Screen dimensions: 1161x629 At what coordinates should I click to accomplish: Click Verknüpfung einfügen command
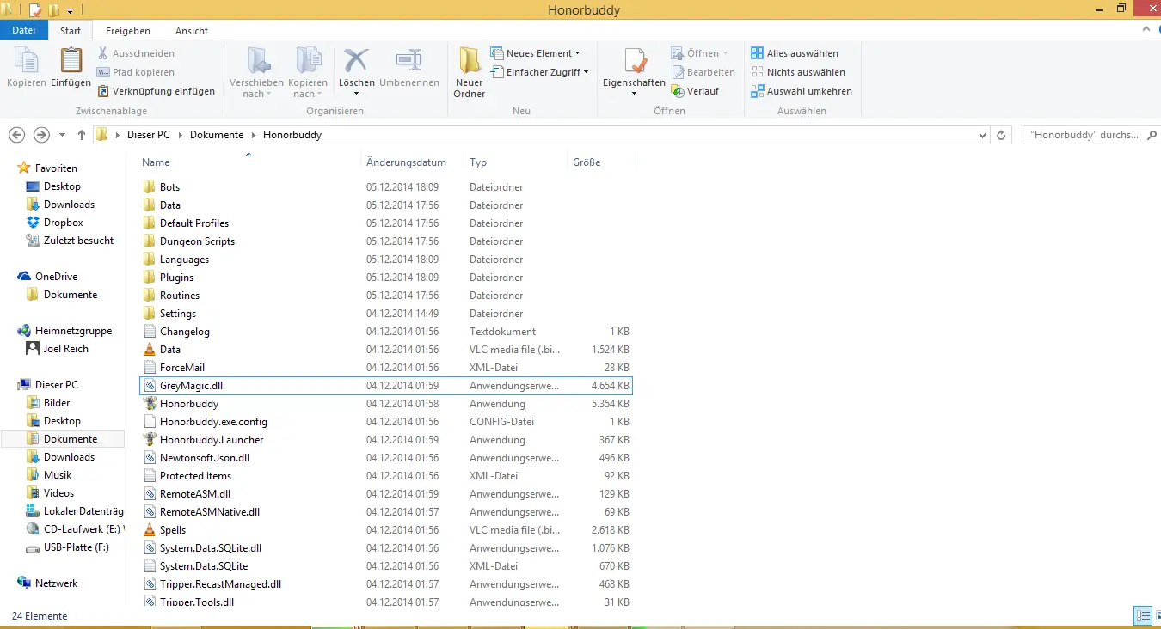pos(156,91)
